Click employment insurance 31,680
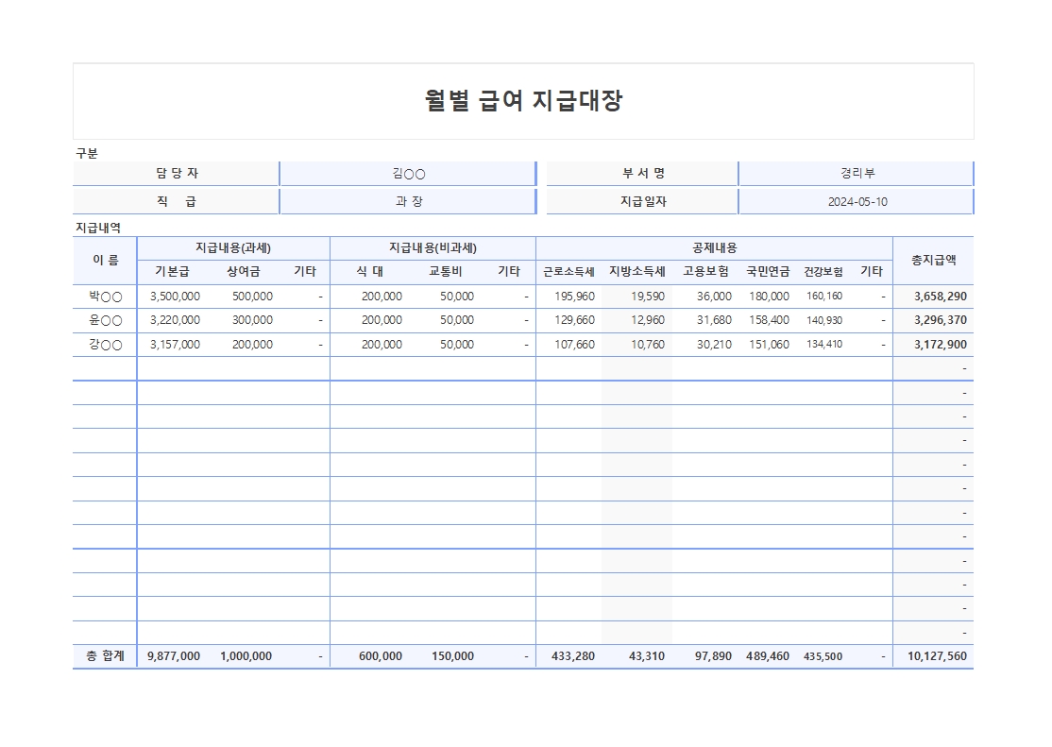The image size is (1052, 747). click(x=714, y=321)
